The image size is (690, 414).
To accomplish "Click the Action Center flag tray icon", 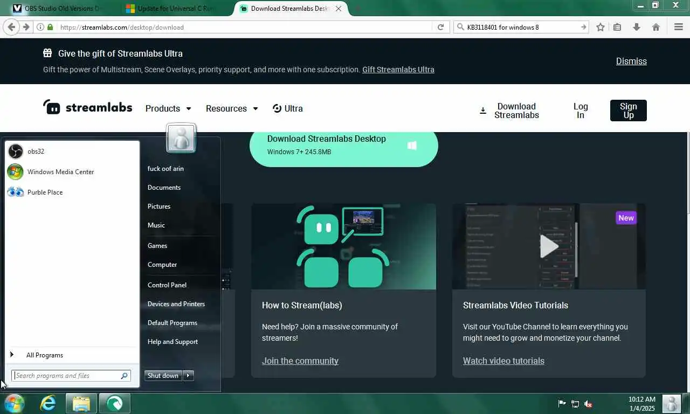I will point(562,403).
